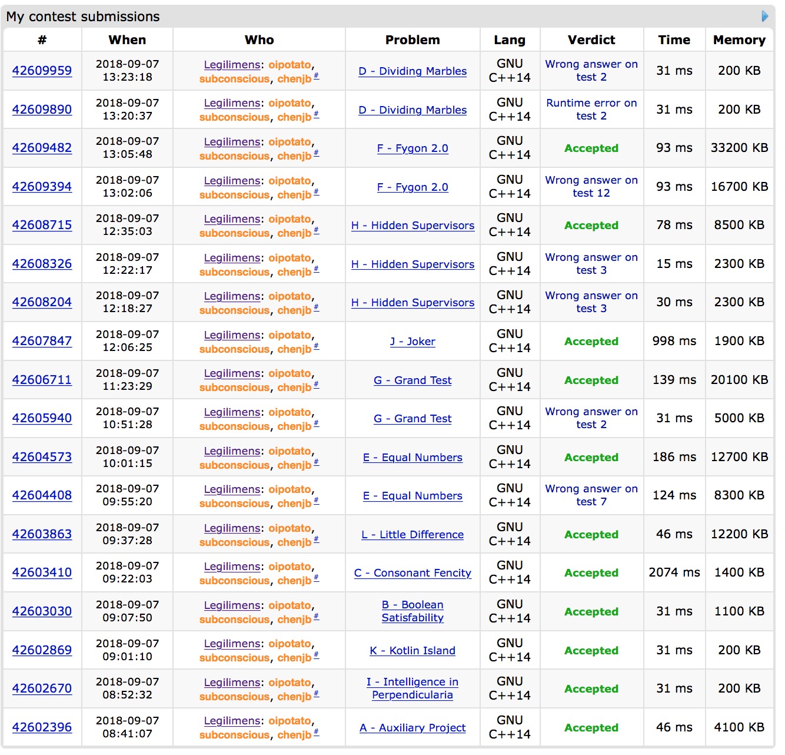Open submission 42609482 details

point(42,148)
